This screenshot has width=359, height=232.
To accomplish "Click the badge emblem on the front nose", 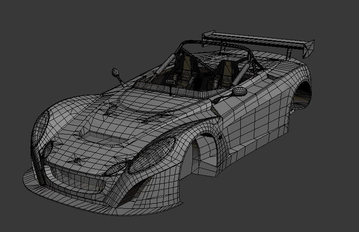I will (77, 161).
